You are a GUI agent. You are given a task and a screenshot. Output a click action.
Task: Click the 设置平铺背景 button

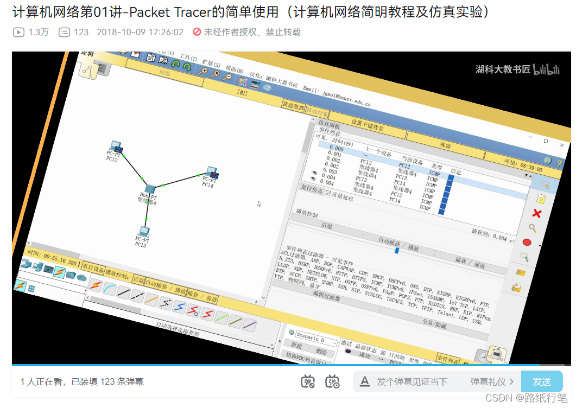tap(368, 125)
